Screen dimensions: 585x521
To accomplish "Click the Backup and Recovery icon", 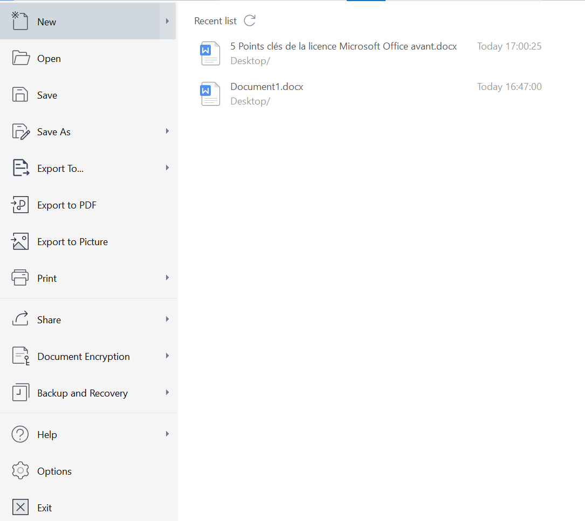I will tap(20, 392).
